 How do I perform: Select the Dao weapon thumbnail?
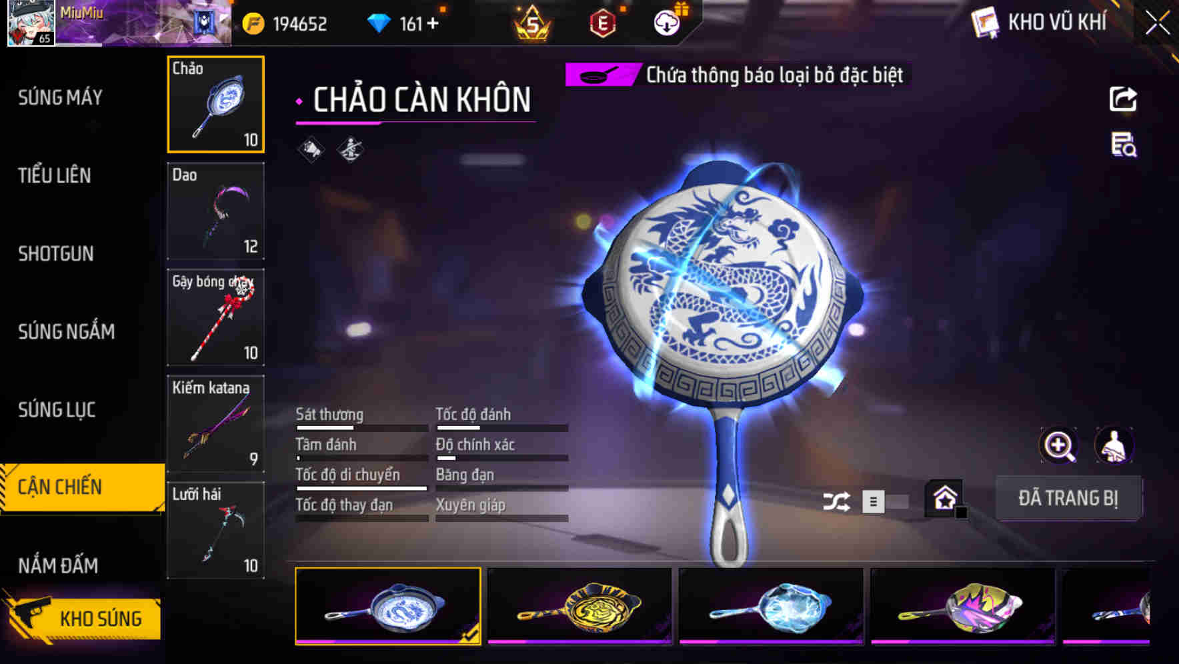click(215, 211)
